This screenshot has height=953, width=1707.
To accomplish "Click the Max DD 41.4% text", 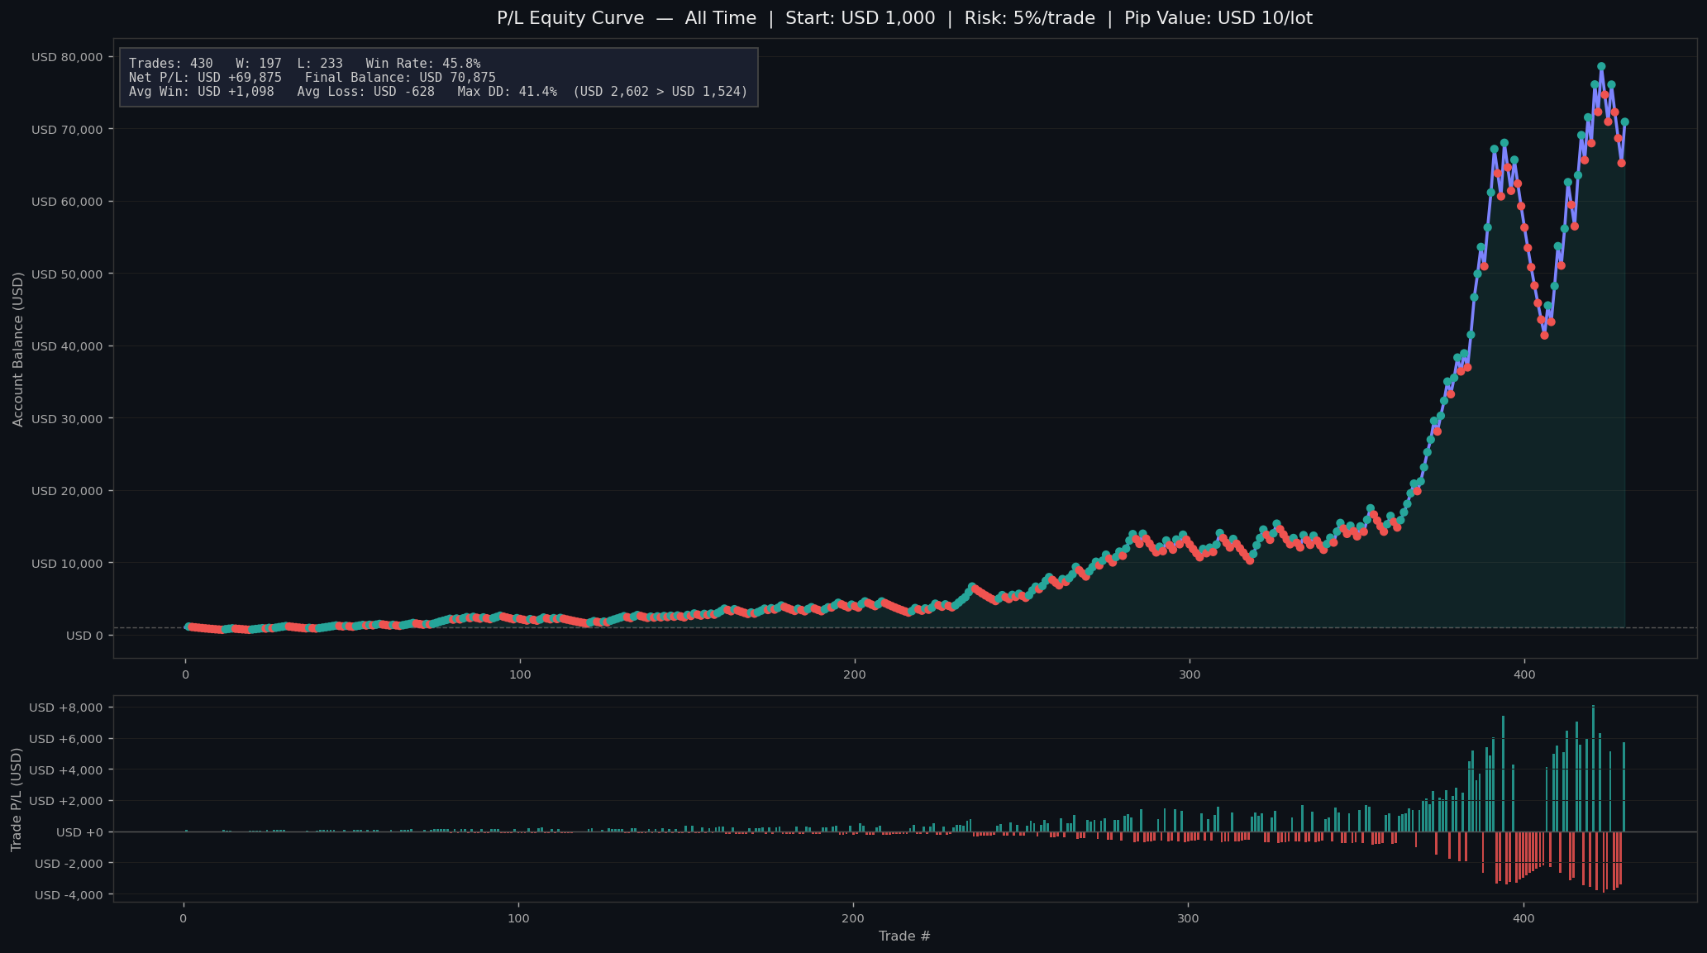I will (507, 92).
